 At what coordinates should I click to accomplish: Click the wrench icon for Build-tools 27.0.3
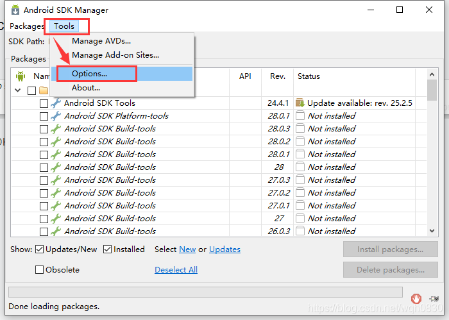(x=56, y=180)
